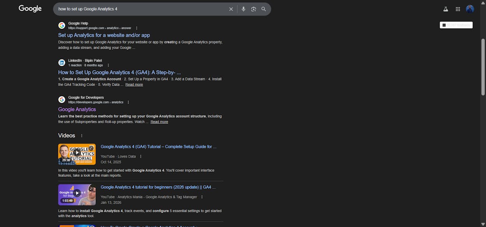This screenshot has width=486, height=227.
Task: Open 'Google Analytics 4 (GA4) Tutorial – Complete Setup Guide' video
Action: (x=158, y=147)
